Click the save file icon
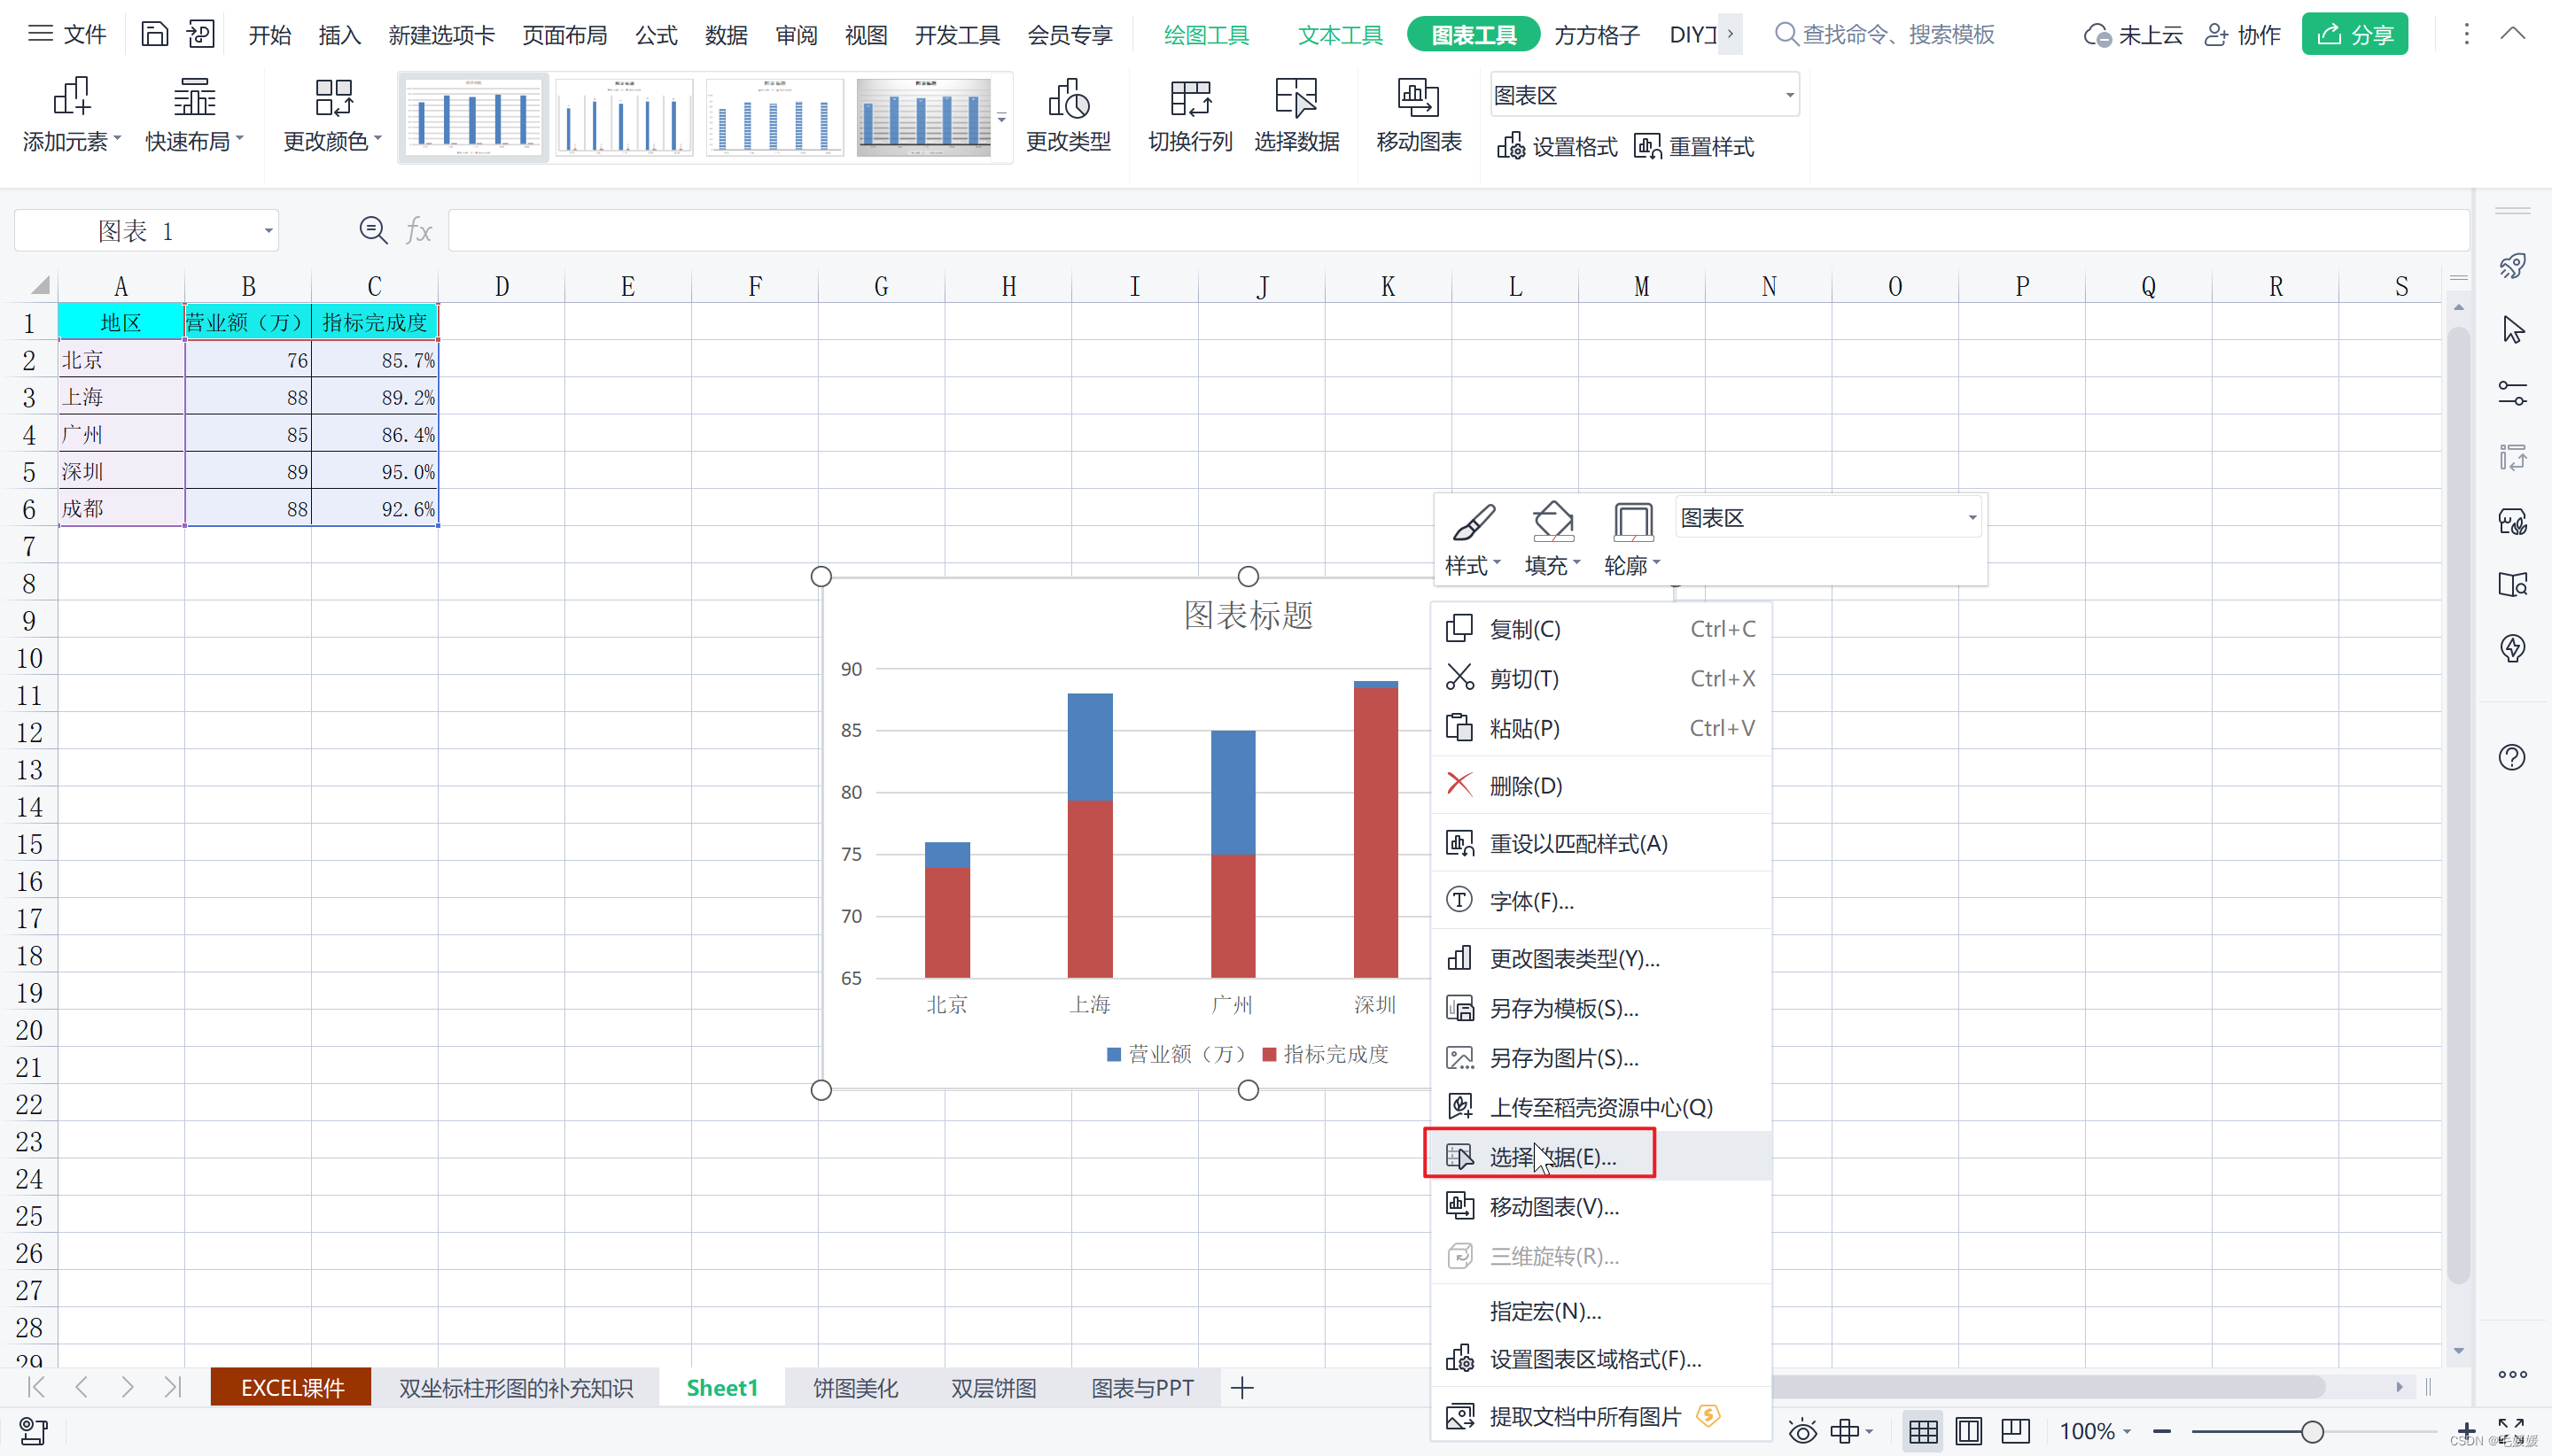 [154, 35]
